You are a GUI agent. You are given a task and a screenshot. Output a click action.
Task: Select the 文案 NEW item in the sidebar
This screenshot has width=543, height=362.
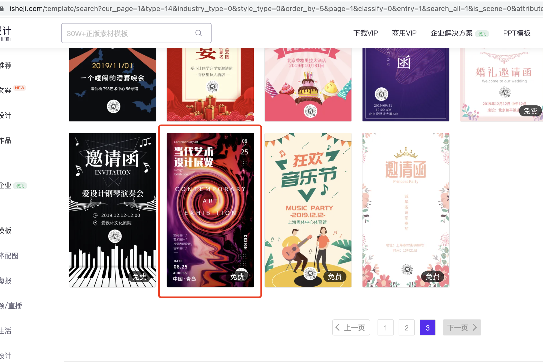click(x=13, y=90)
